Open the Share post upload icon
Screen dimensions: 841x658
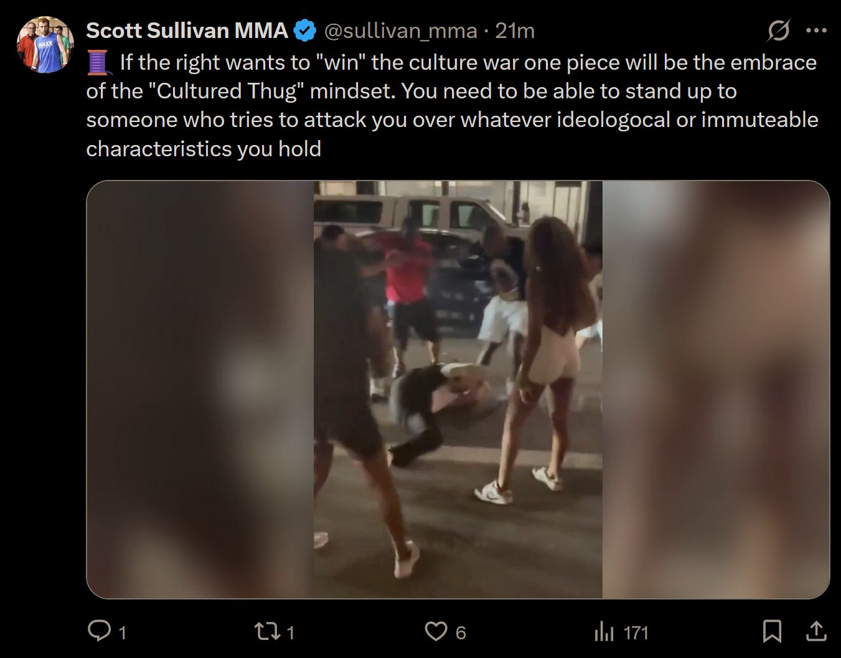pyautogui.click(x=816, y=632)
